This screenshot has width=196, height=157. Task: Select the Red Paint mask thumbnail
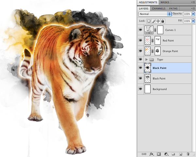158,40
